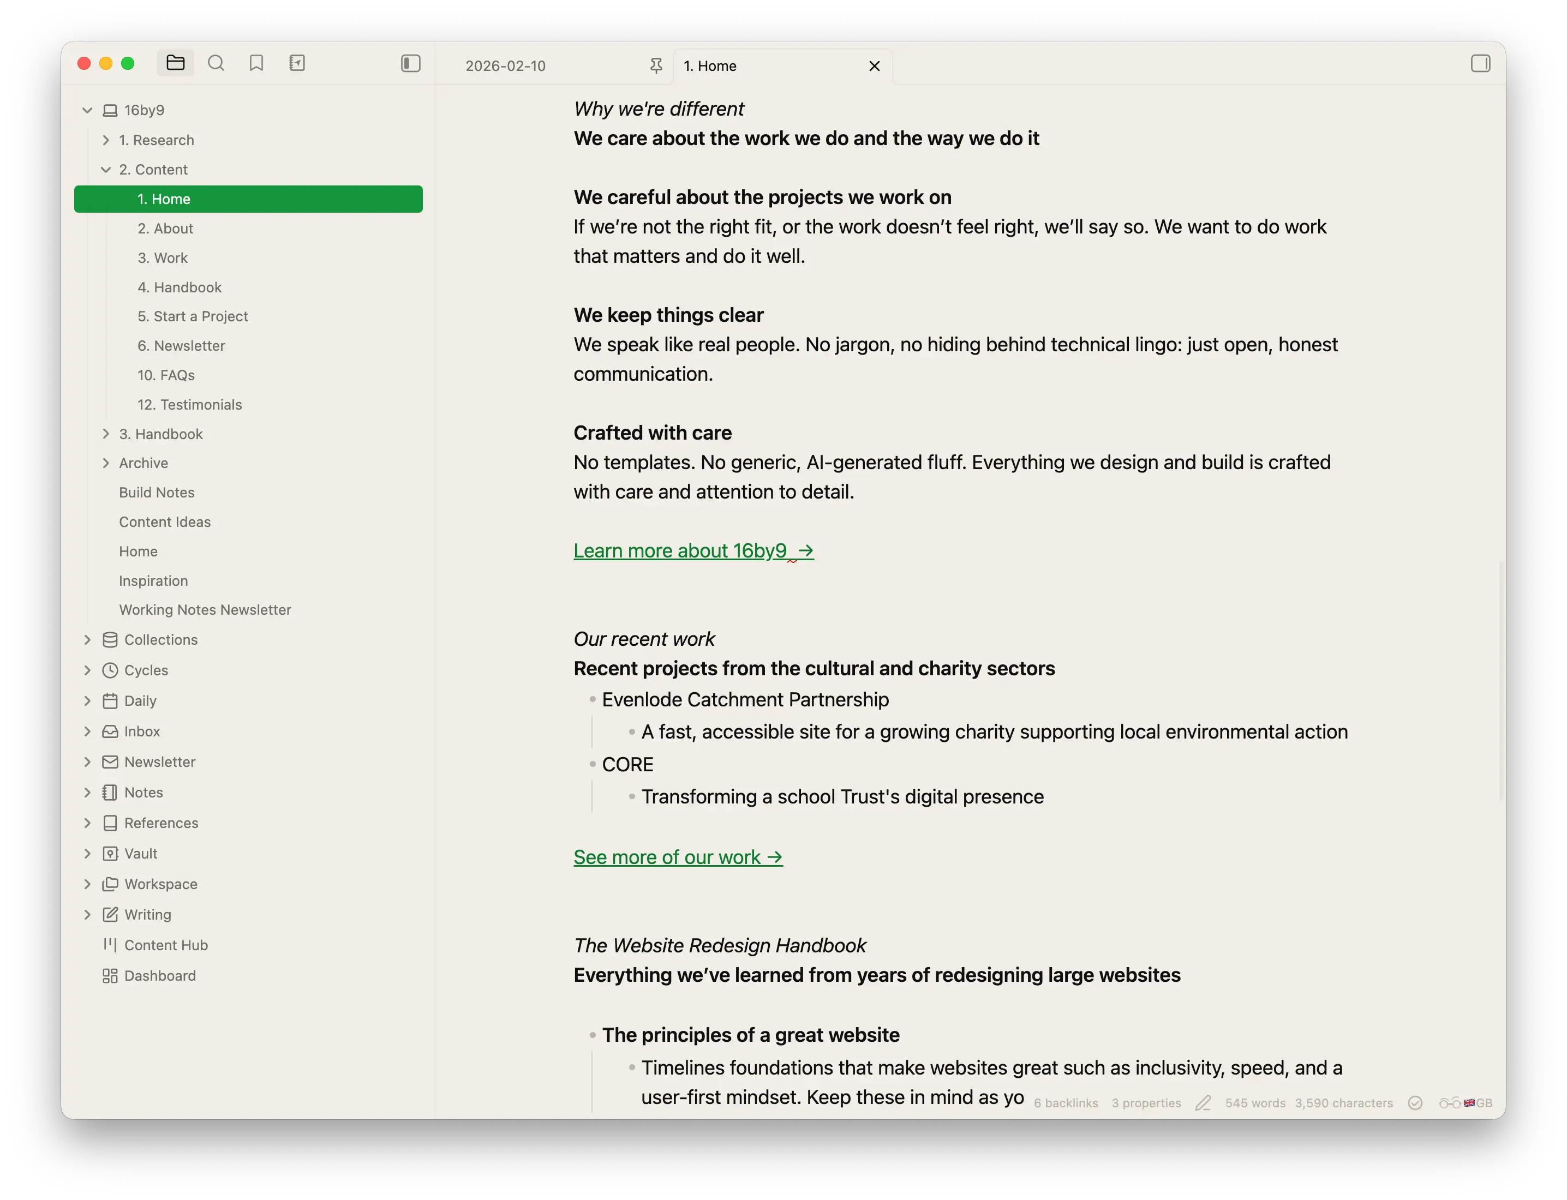
Task: Expand the 1. Research folder
Action: (x=106, y=140)
